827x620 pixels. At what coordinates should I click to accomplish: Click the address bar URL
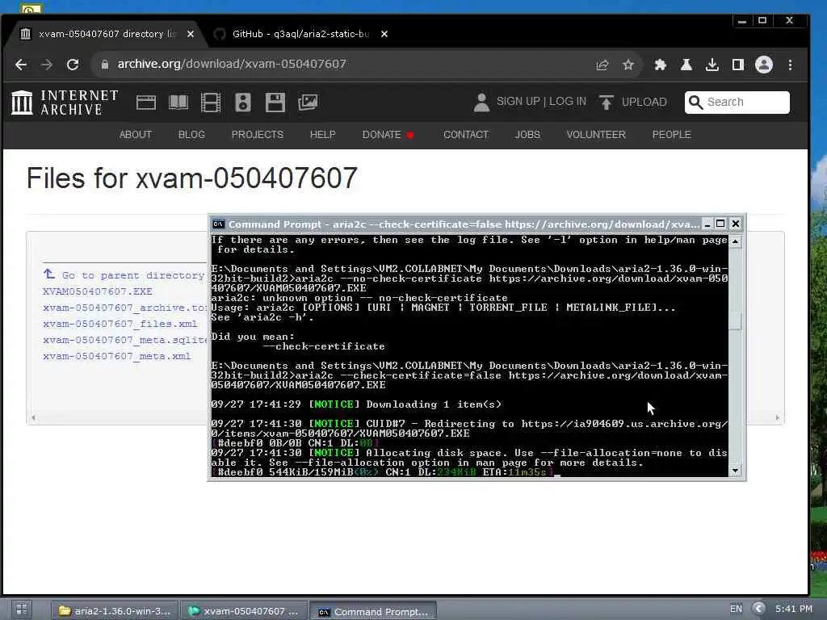pyautogui.click(x=232, y=65)
